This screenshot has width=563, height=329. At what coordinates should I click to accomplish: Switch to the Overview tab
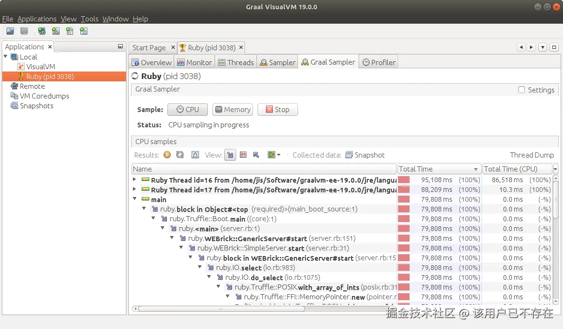152,62
